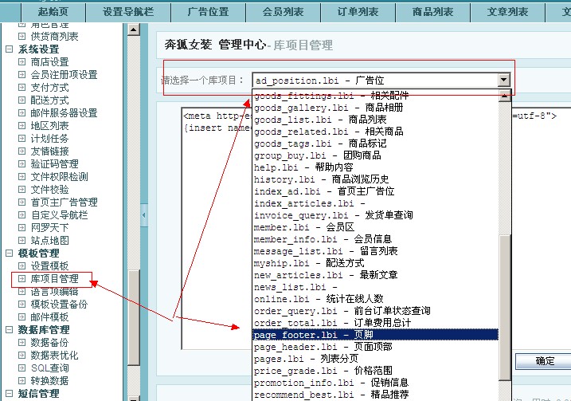Open 首页主广告管理 item
Screen dimensions: 571x401
click(64, 202)
